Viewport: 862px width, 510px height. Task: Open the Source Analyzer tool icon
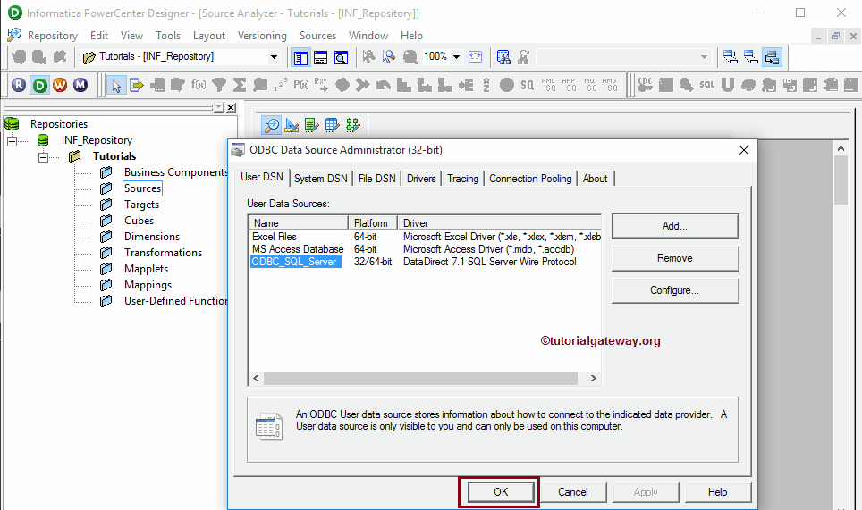coord(271,125)
